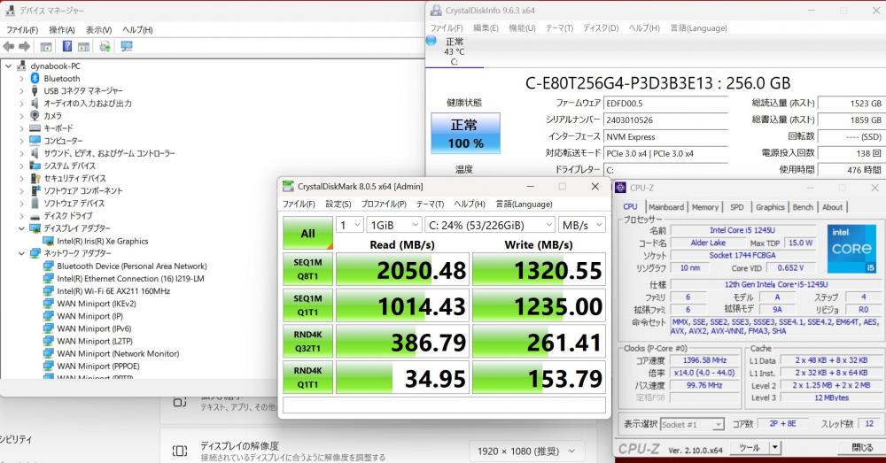Click the help icon in Device Manager toolbar
Screen dimensions: 886x463
coord(67,46)
